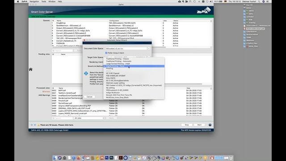Viewport: 286px width, 161px height.
Task: Choose Smooth 330 First Print Tone 2% setting
Action: coord(119,95)
